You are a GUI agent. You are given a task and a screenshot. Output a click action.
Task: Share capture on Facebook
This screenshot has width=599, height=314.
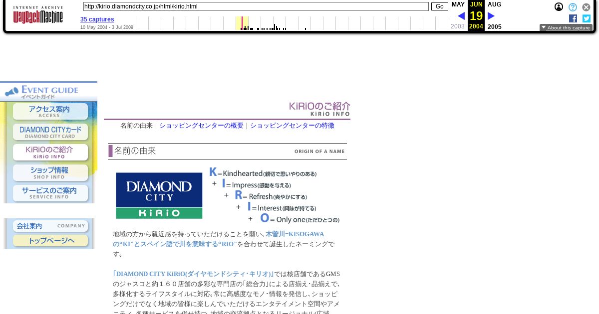point(573,18)
